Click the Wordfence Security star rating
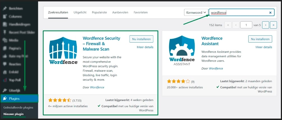The image size is (282, 120). click(60, 100)
